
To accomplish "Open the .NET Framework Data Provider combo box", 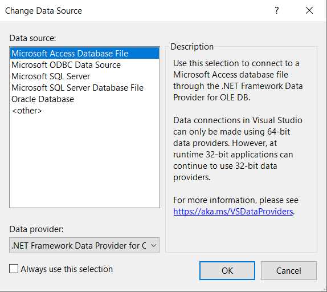I will pos(84,245).
